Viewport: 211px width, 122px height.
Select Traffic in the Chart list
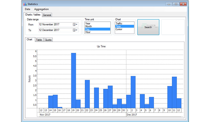pyautogui.click(x=125, y=23)
